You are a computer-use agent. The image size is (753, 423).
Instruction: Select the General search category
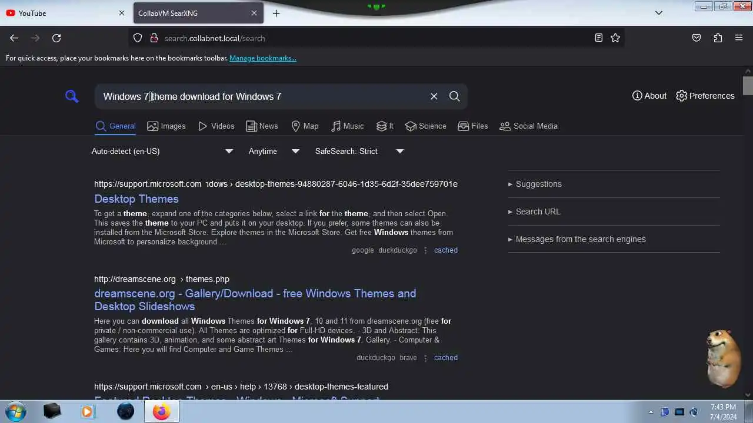(115, 126)
